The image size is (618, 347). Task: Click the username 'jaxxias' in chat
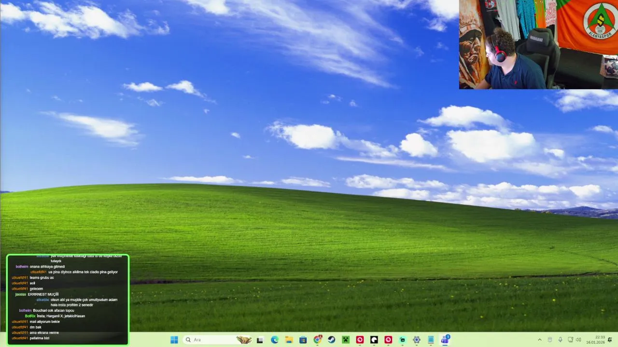21,294
